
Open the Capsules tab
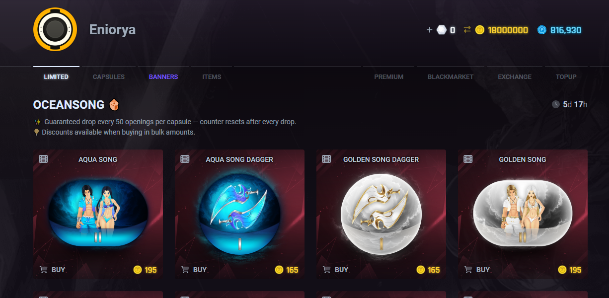pos(109,77)
